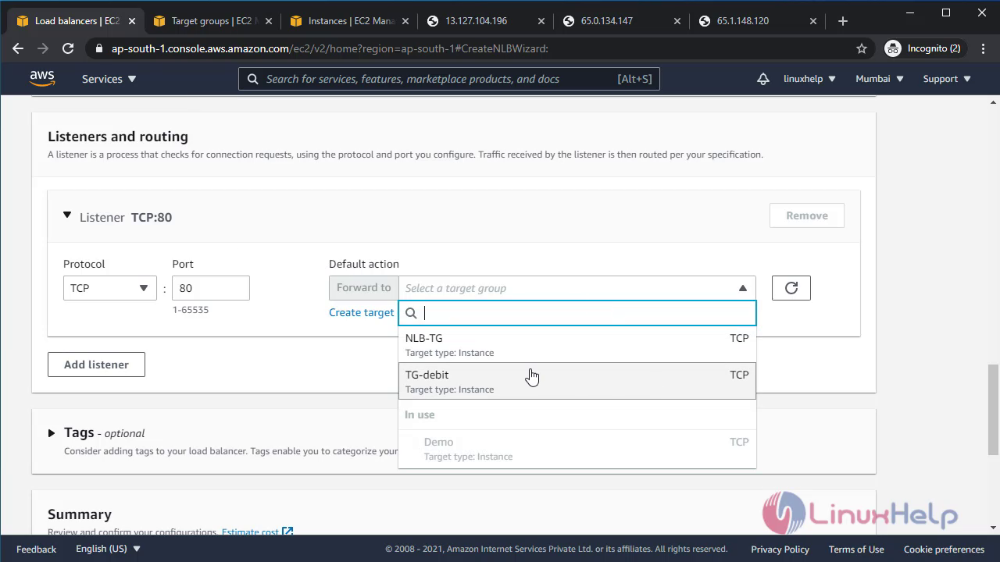This screenshot has width=1000, height=562.
Task: Open the Support menu
Action: (x=947, y=79)
